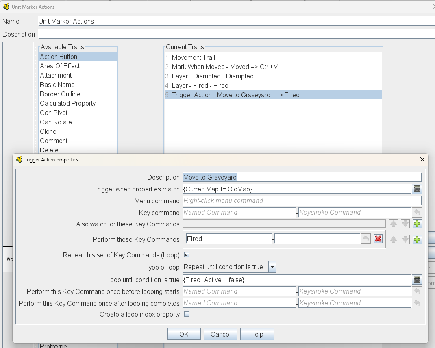Move Perform Key Command up arrow

click(394, 239)
